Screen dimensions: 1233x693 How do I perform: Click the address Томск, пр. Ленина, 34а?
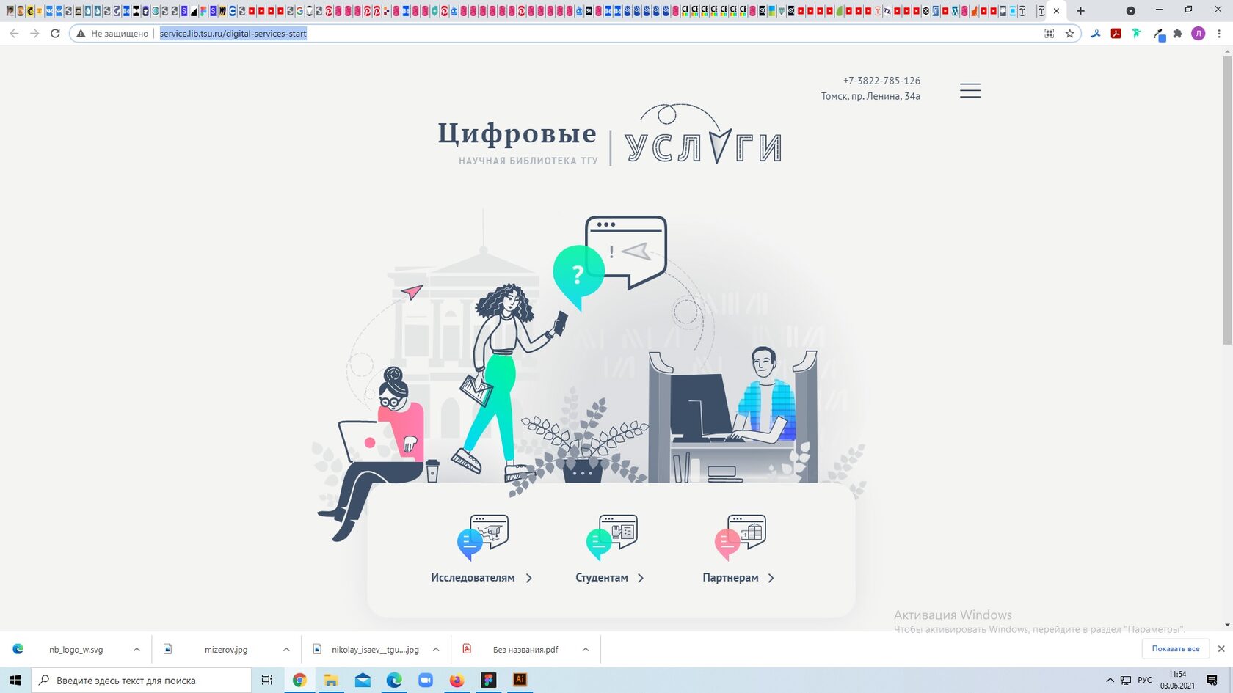(x=870, y=96)
